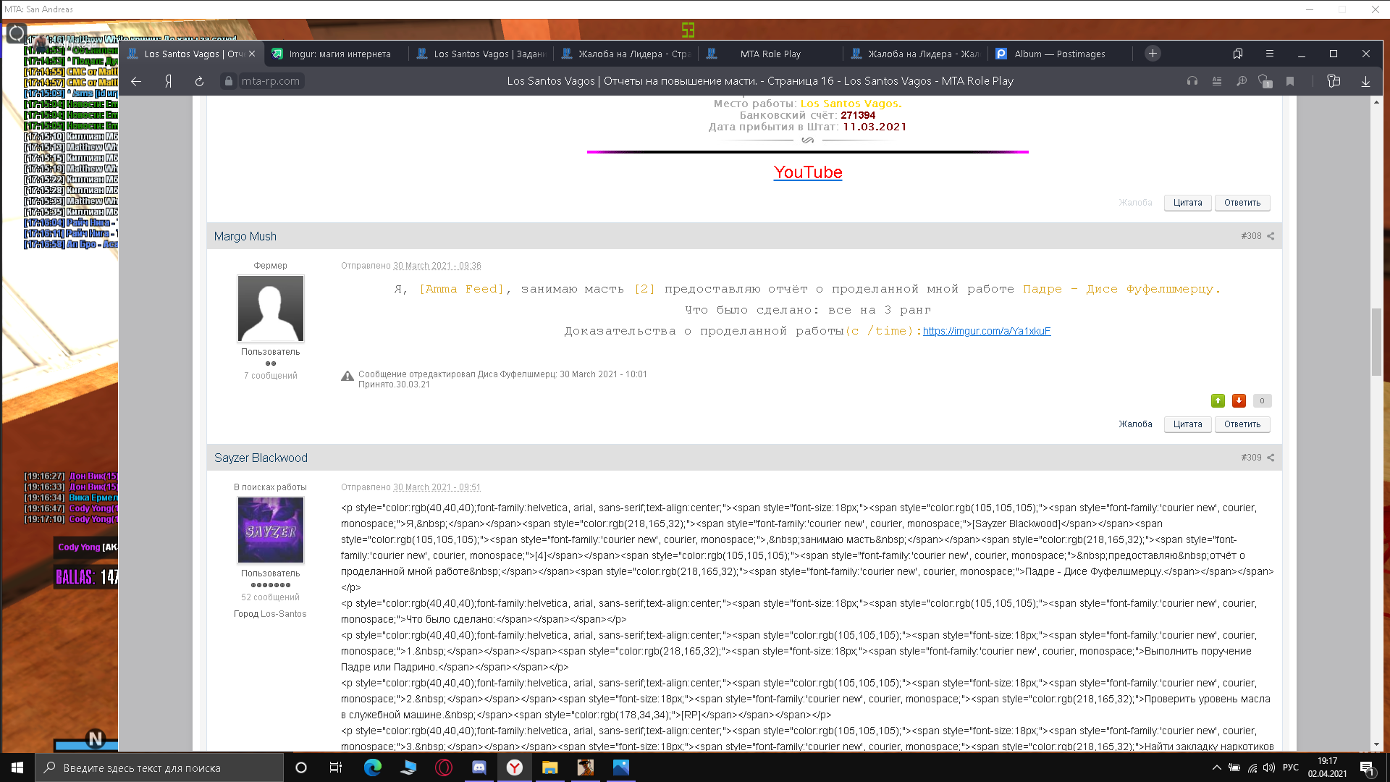Upvote Margo Mush's post with green arrow

pos(1218,400)
